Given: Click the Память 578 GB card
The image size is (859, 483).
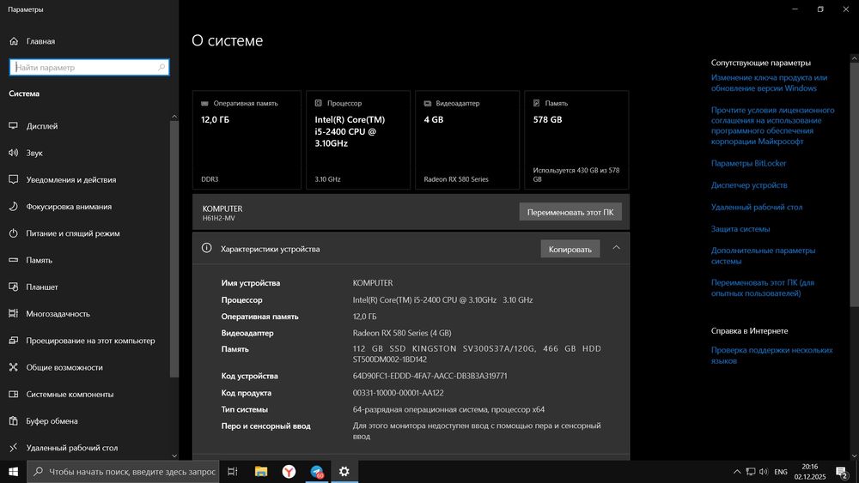Looking at the screenshot, I should [x=576, y=140].
